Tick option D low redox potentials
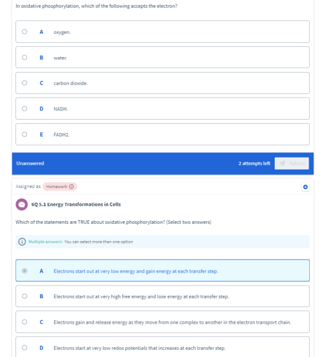This screenshot has height=357, width=333. point(24,347)
